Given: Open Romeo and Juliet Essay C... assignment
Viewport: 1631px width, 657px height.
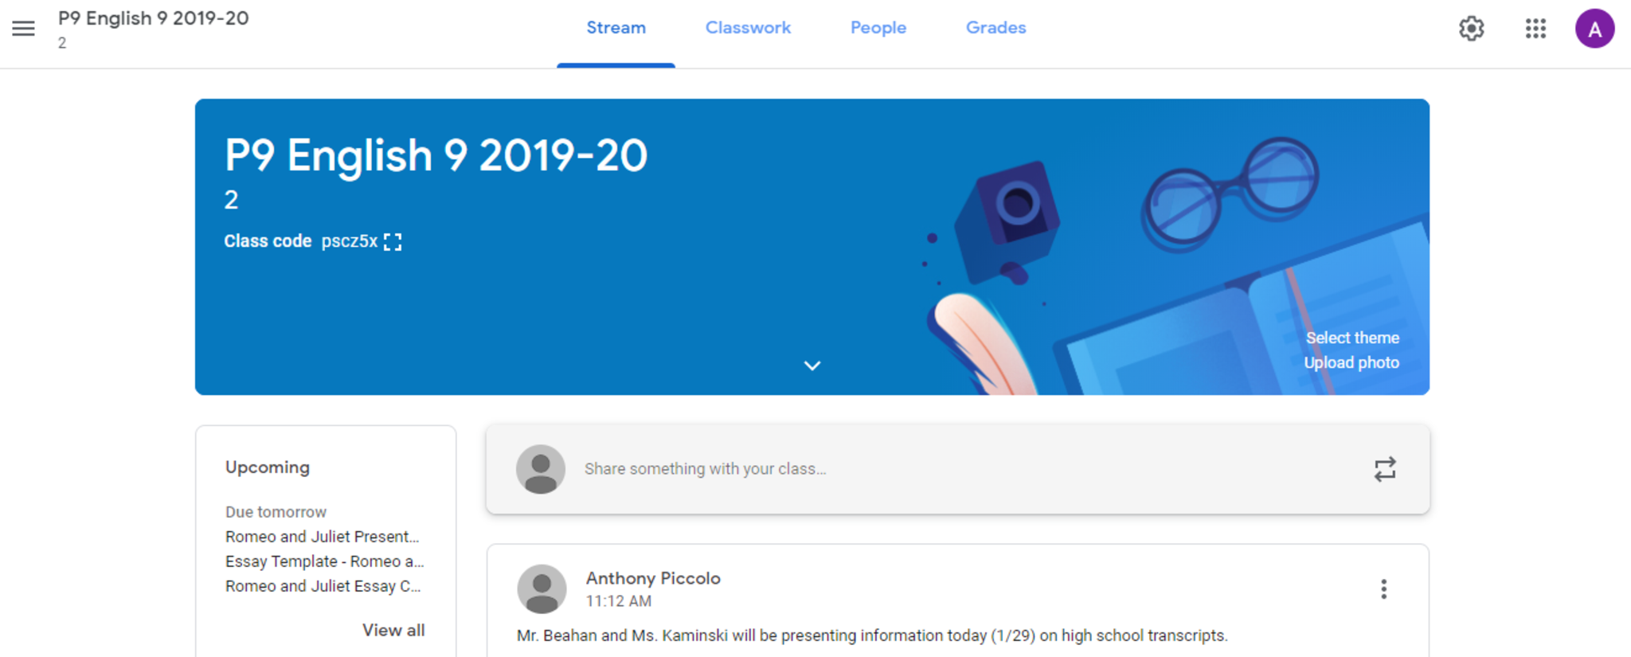Looking at the screenshot, I should pos(323,586).
